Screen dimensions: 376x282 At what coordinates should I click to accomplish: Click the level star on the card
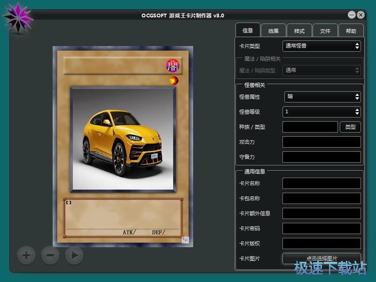174,80
